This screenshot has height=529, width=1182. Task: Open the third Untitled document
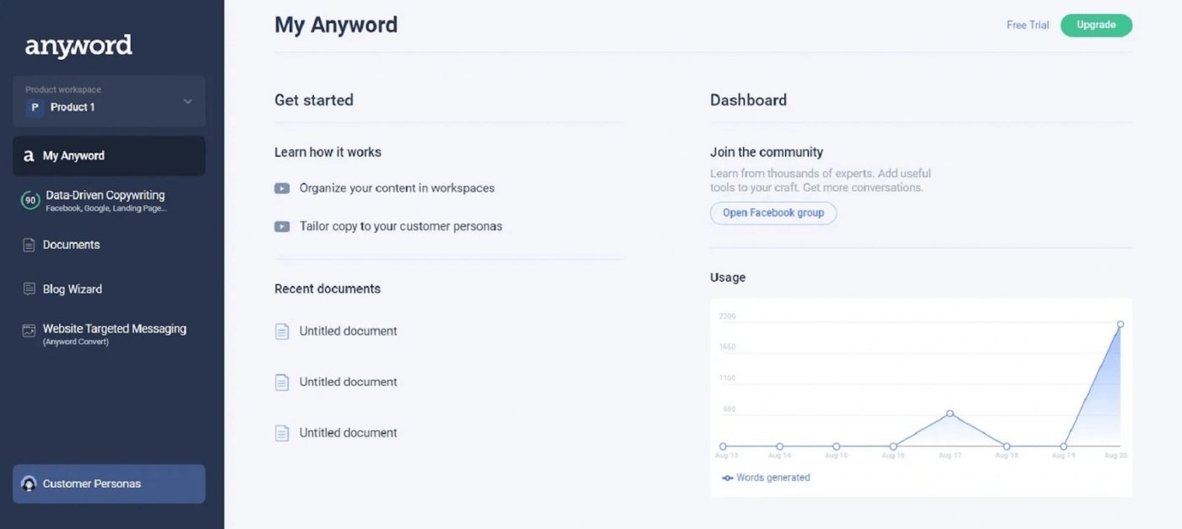tap(348, 432)
